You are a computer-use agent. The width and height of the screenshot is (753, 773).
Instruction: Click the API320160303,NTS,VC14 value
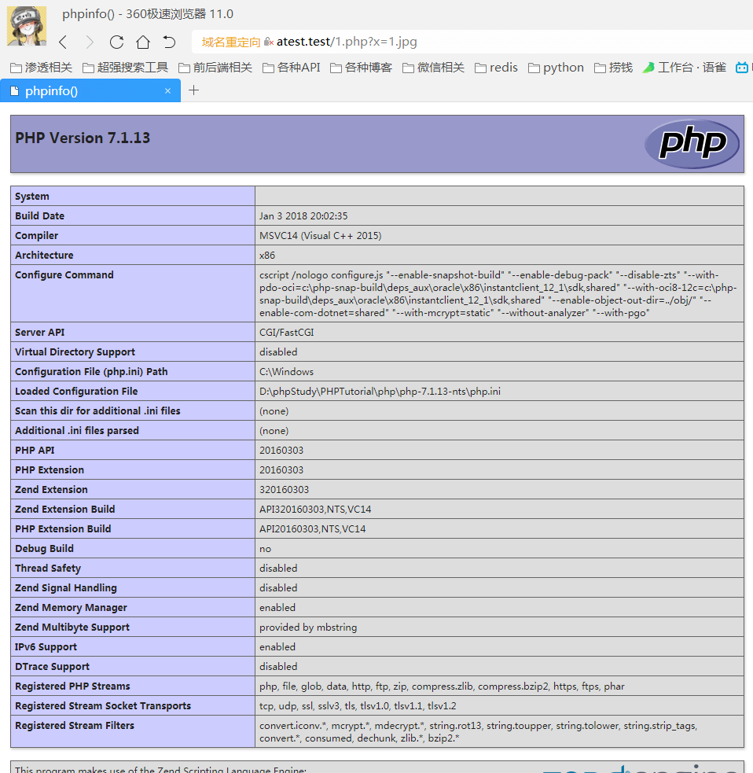point(315,510)
